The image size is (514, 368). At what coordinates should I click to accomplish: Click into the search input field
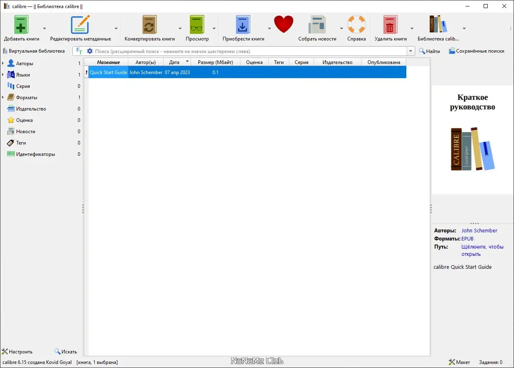pos(250,51)
